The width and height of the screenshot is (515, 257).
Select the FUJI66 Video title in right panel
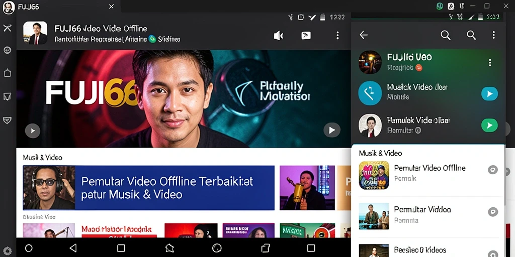pos(409,57)
